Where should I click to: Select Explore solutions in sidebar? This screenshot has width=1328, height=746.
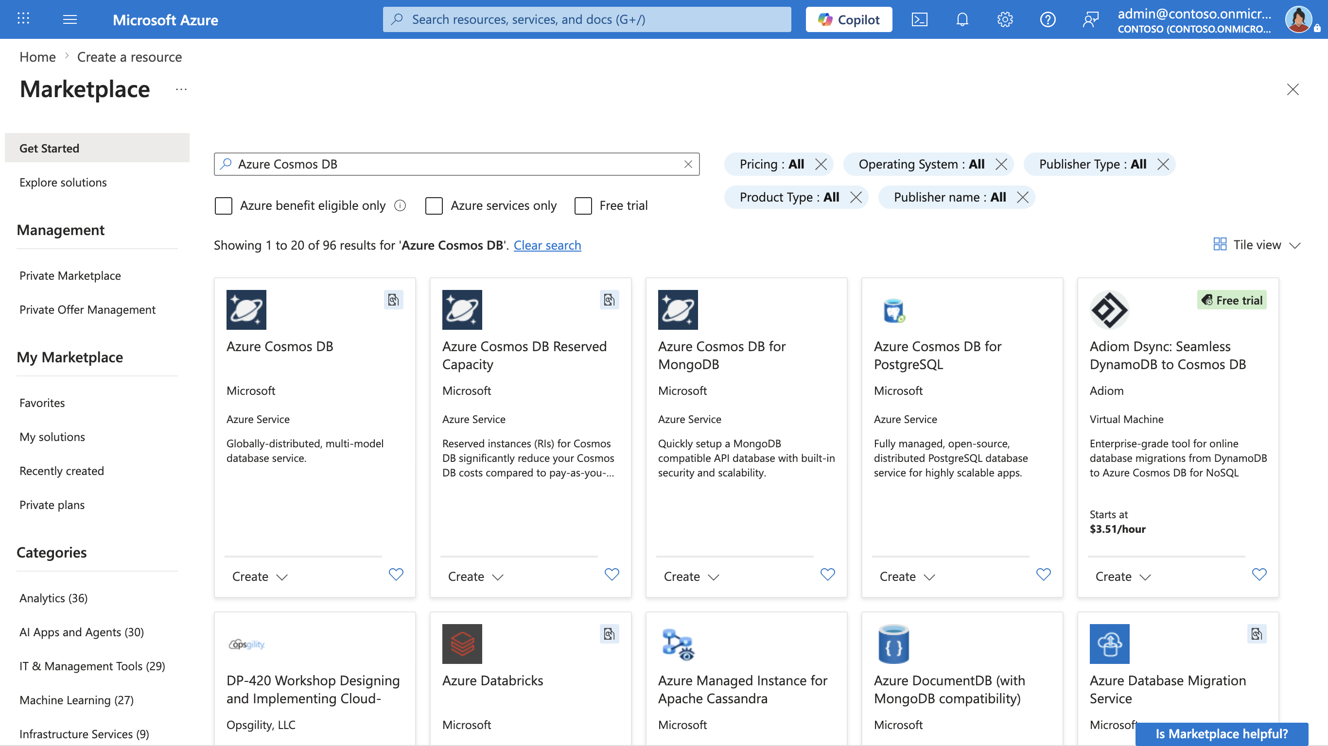tap(63, 183)
